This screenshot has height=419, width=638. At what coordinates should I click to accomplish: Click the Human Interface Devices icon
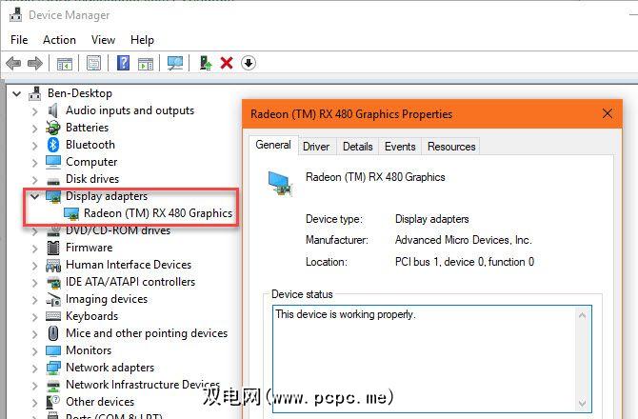tap(53, 266)
